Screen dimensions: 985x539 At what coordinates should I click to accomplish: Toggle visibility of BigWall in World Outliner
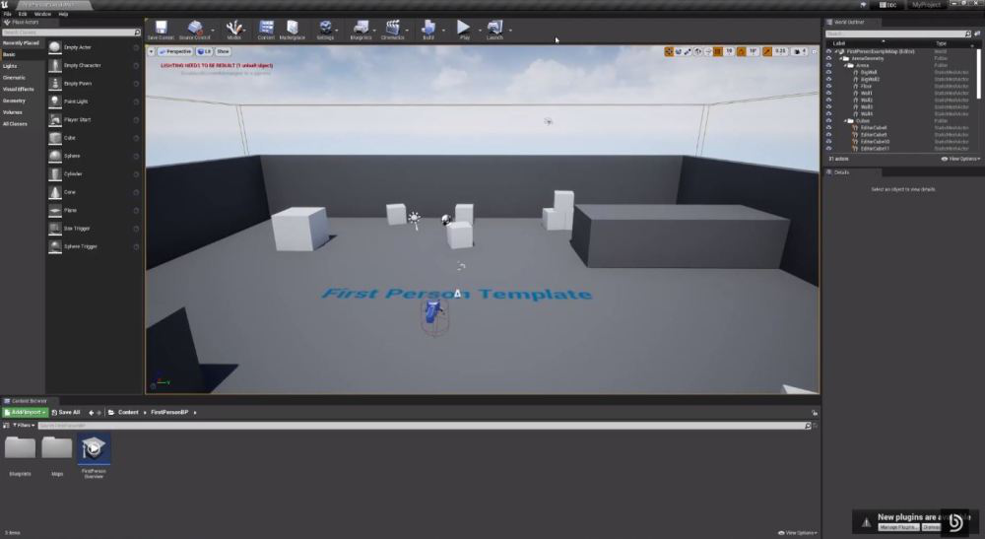click(x=828, y=72)
